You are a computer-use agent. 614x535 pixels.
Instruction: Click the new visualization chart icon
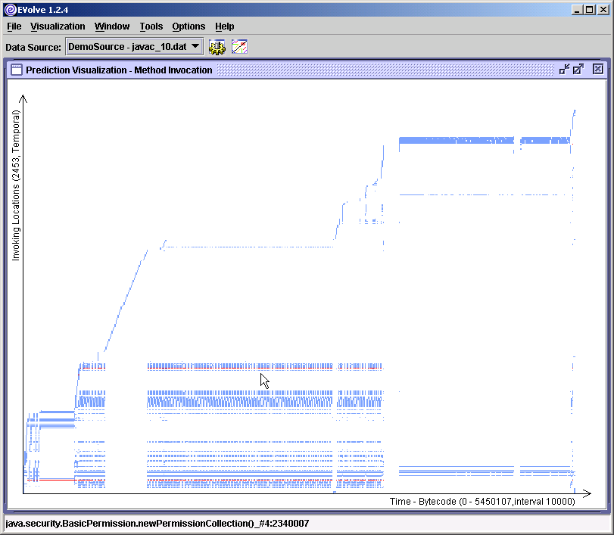pos(239,47)
